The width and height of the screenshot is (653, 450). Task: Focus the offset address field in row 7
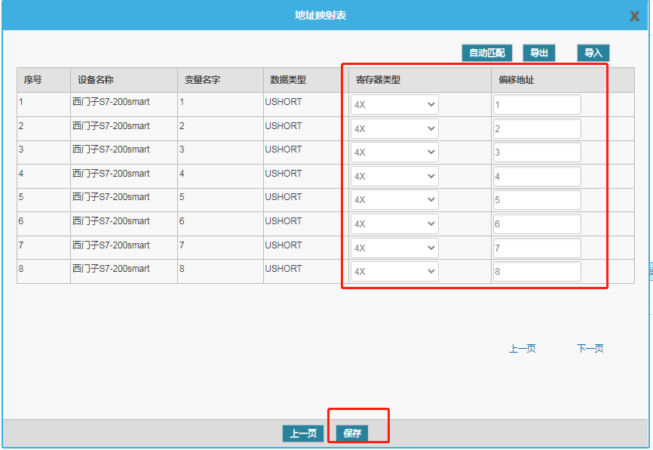pyautogui.click(x=537, y=248)
